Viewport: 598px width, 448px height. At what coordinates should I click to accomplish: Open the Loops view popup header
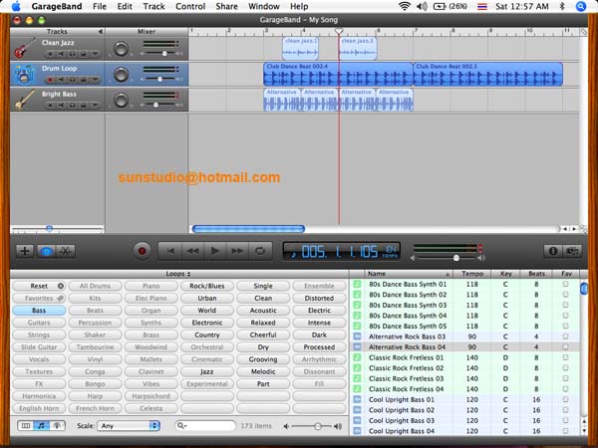click(x=178, y=274)
